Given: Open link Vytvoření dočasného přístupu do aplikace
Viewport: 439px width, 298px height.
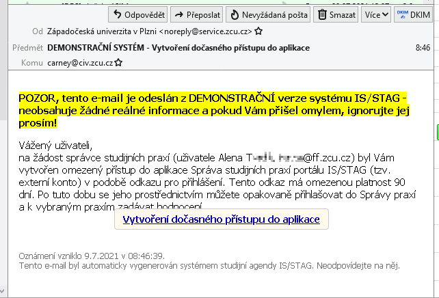Looking at the screenshot, I should (221, 219).
